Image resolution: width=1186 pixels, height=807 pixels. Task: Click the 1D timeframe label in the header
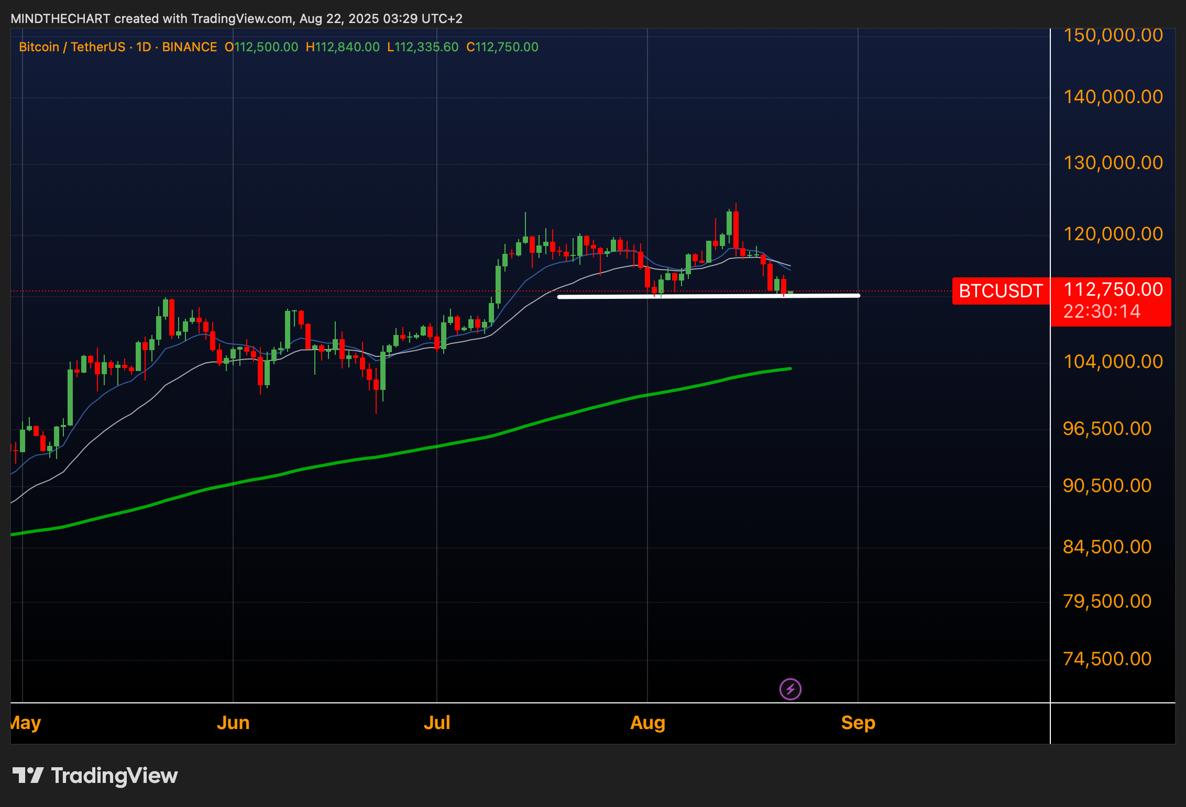tap(144, 47)
